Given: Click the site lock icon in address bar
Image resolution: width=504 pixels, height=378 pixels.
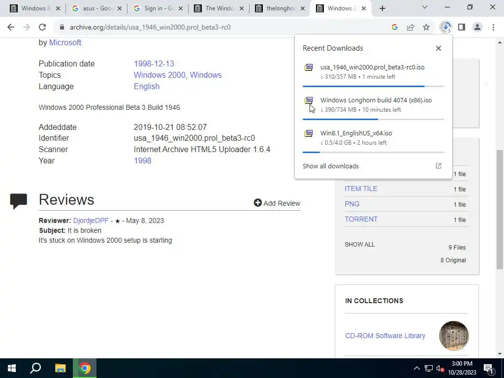Looking at the screenshot, I should point(62,28).
